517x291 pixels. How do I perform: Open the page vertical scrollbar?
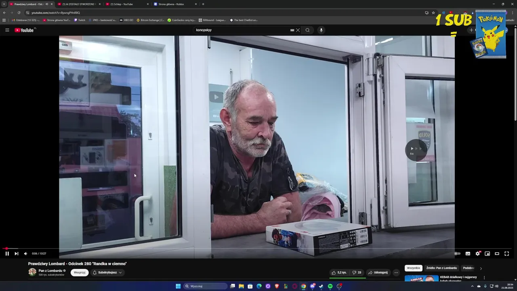point(515,74)
